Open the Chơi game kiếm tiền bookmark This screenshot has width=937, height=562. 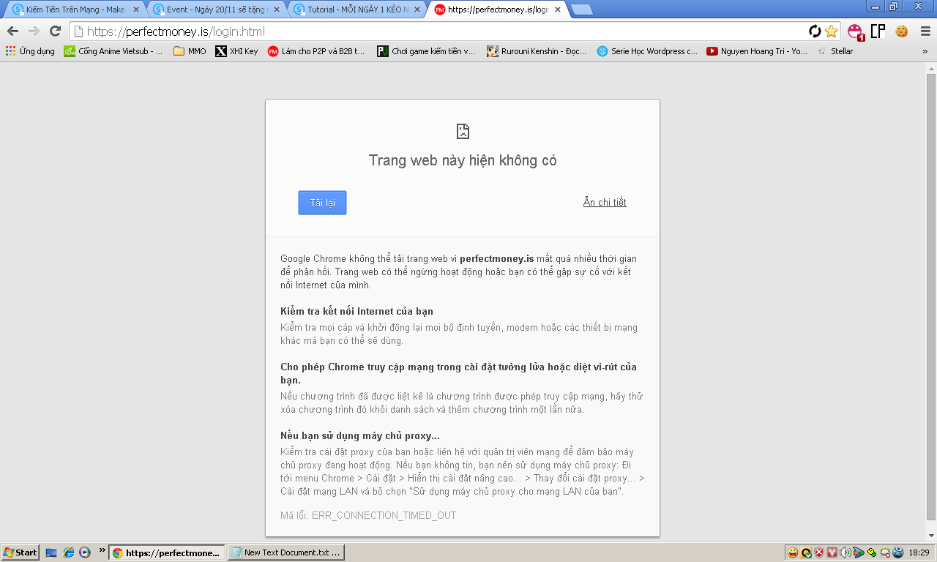tap(426, 51)
